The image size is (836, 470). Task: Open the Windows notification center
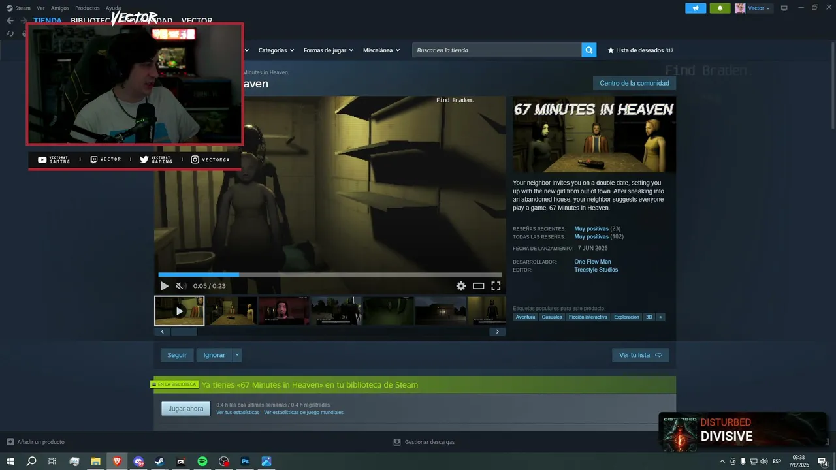coord(823,462)
